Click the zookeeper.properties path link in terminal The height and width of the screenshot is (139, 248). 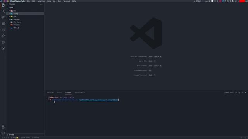pyautogui.click(x=98, y=100)
